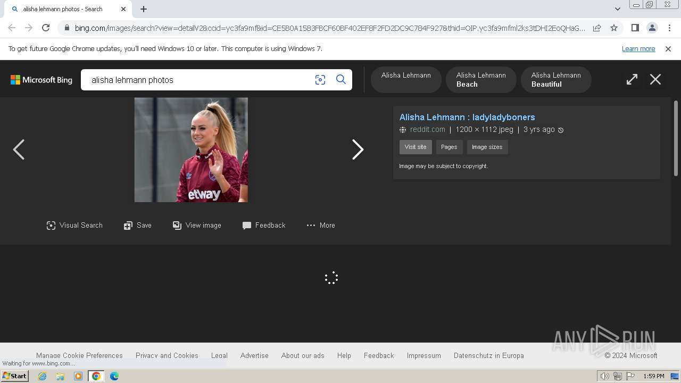
Task: Send Feedback on this image
Action: pos(264,226)
